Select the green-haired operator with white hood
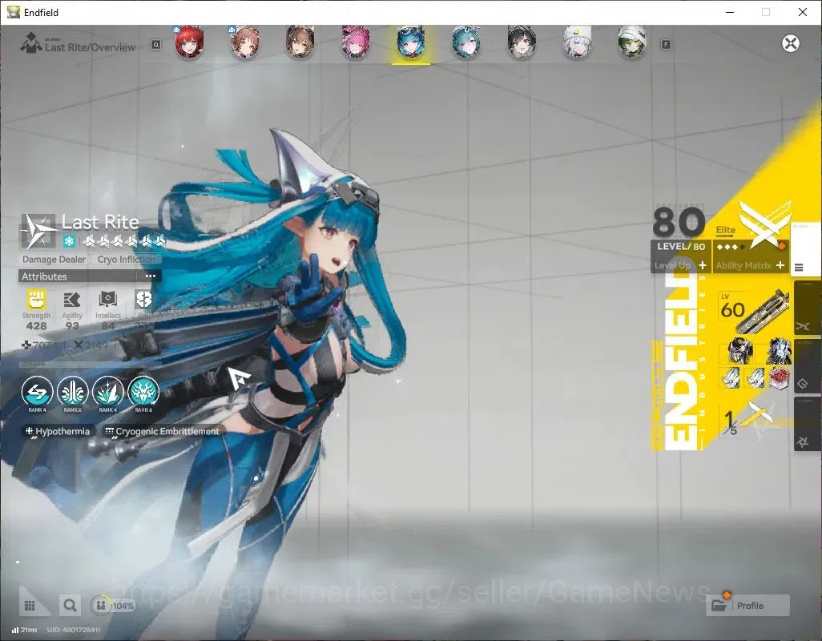 pos(632,42)
